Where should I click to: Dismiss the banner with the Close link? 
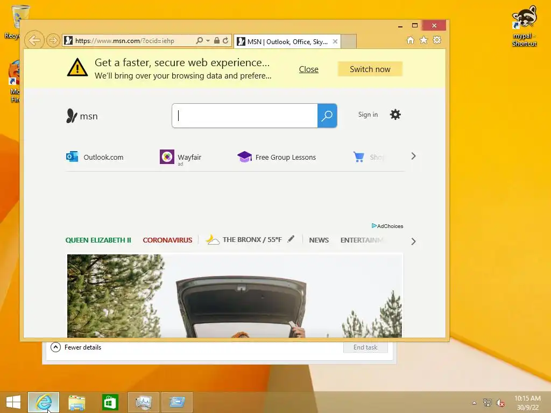click(x=308, y=69)
